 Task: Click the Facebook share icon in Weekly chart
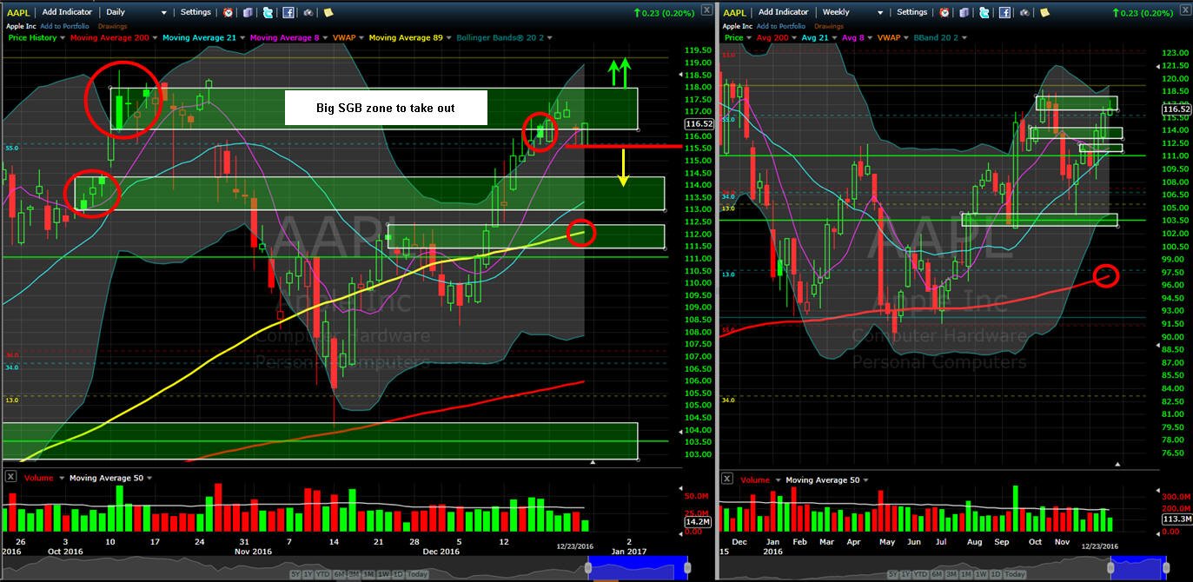pos(1004,12)
